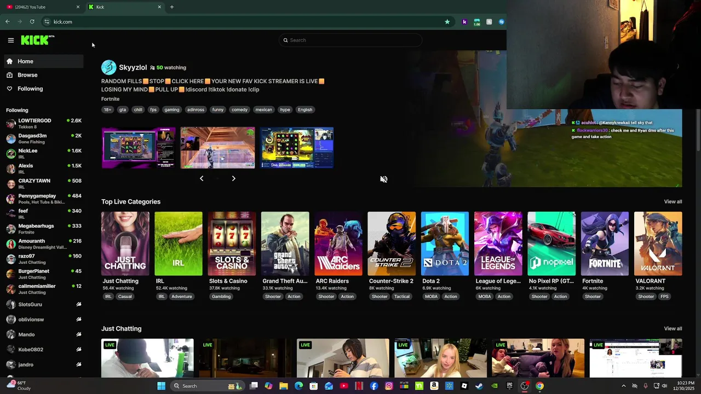
Task: Select the gta tag
Action: (123, 109)
